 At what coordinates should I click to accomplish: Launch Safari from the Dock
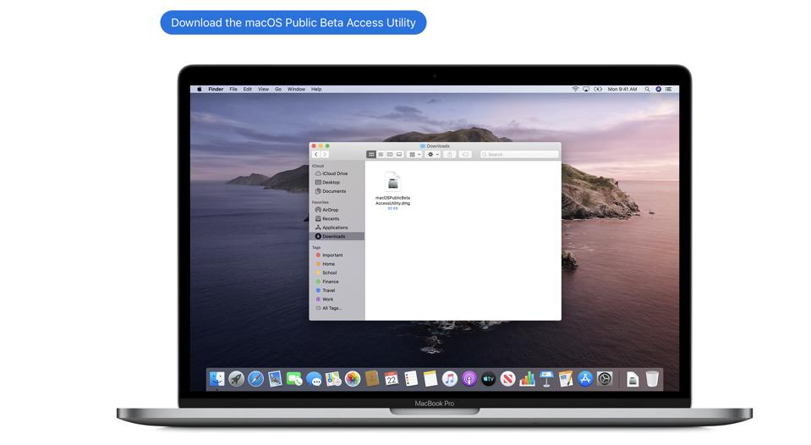tap(255, 379)
